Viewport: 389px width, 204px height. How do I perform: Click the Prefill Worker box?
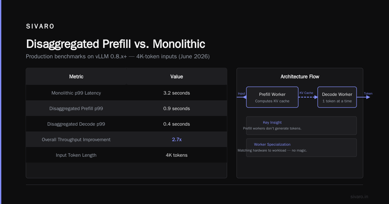click(272, 97)
